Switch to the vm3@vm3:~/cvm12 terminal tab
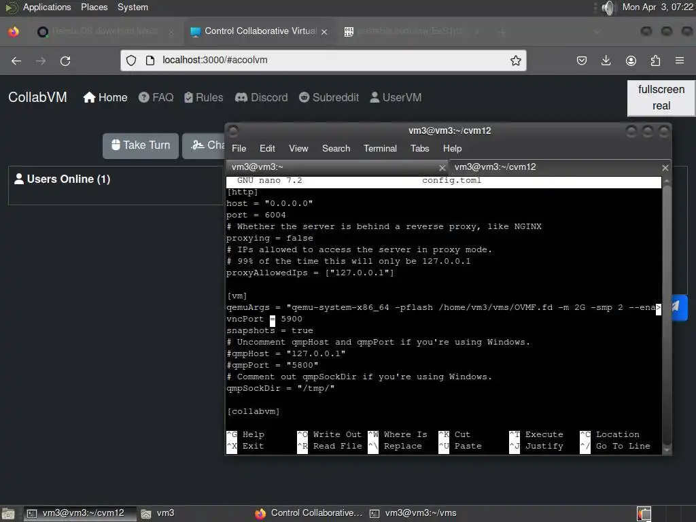696x522 pixels. [559, 167]
